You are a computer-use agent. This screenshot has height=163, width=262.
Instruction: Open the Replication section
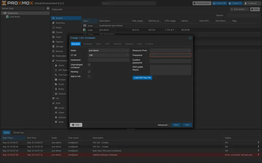61,56
